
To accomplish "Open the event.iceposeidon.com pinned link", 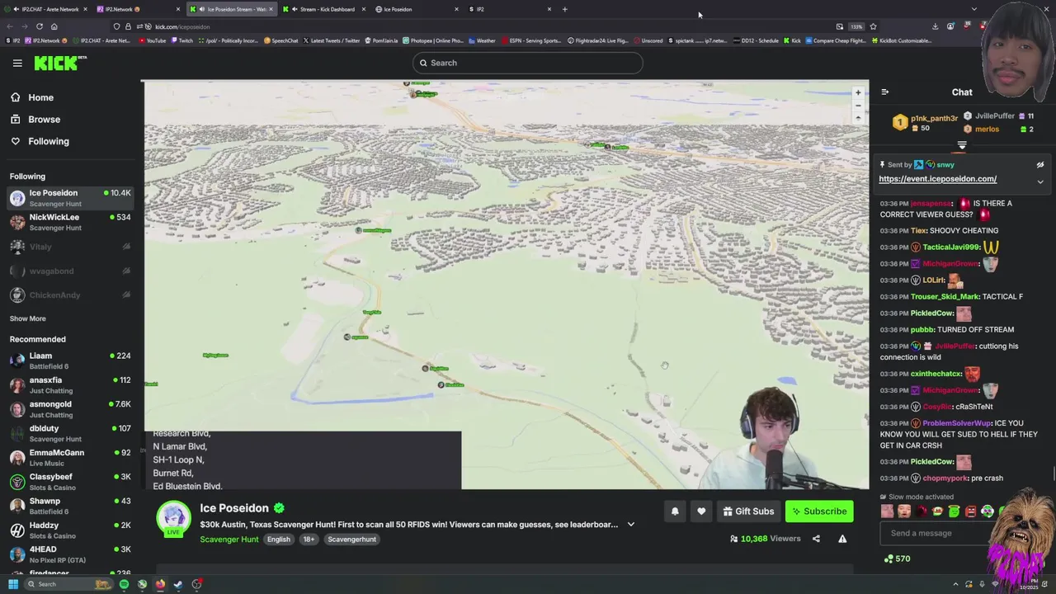I will click(937, 179).
